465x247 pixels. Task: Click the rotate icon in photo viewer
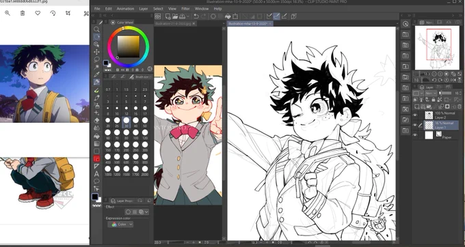click(x=53, y=13)
